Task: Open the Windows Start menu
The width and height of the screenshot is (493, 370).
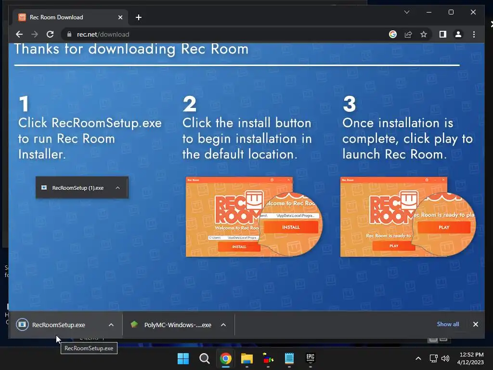Action: [x=183, y=358]
